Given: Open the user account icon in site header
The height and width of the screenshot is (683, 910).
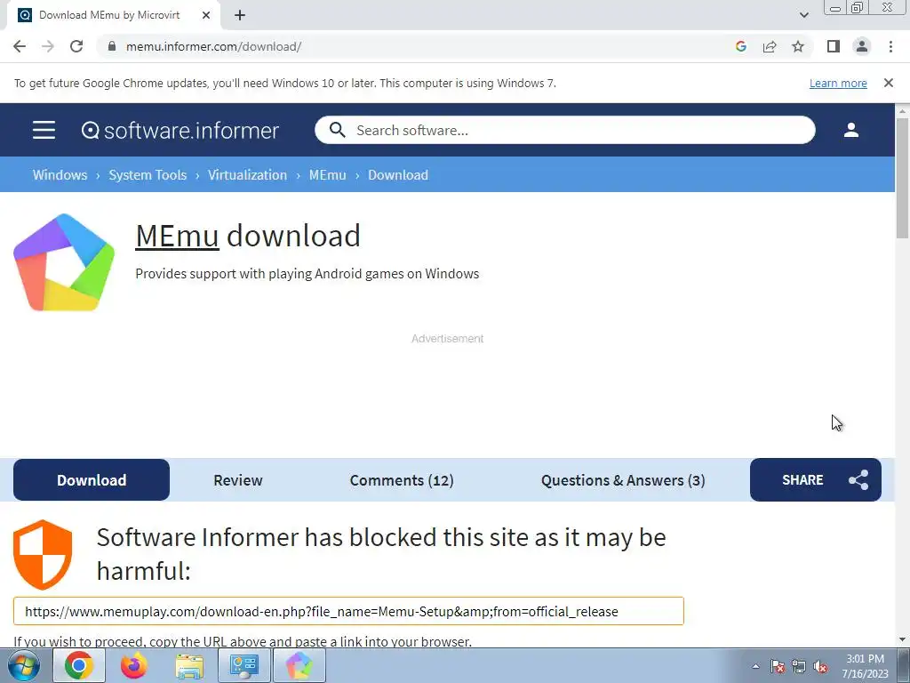Looking at the screenshot, I should coord(850,130).
